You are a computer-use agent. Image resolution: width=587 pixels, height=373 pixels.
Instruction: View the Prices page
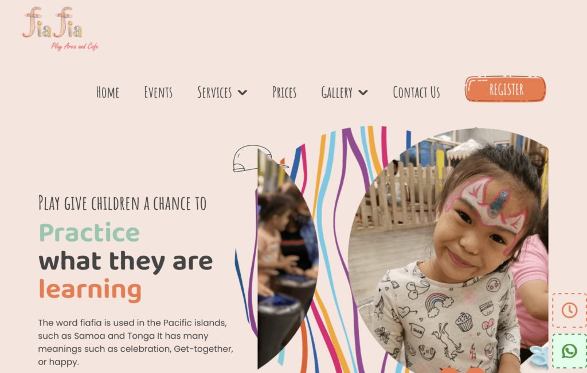coord(284,92)
